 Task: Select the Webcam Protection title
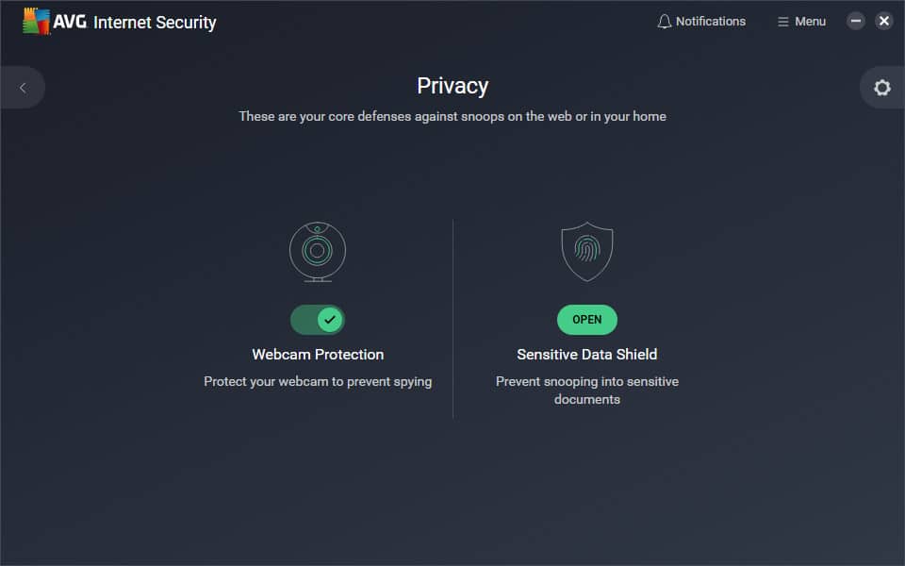(x=318, y=354)
